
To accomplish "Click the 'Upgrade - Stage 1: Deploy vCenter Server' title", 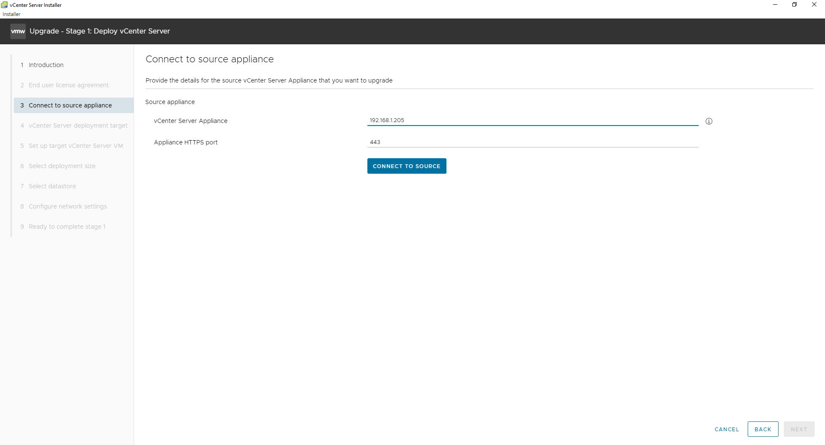I will (100, 31).
